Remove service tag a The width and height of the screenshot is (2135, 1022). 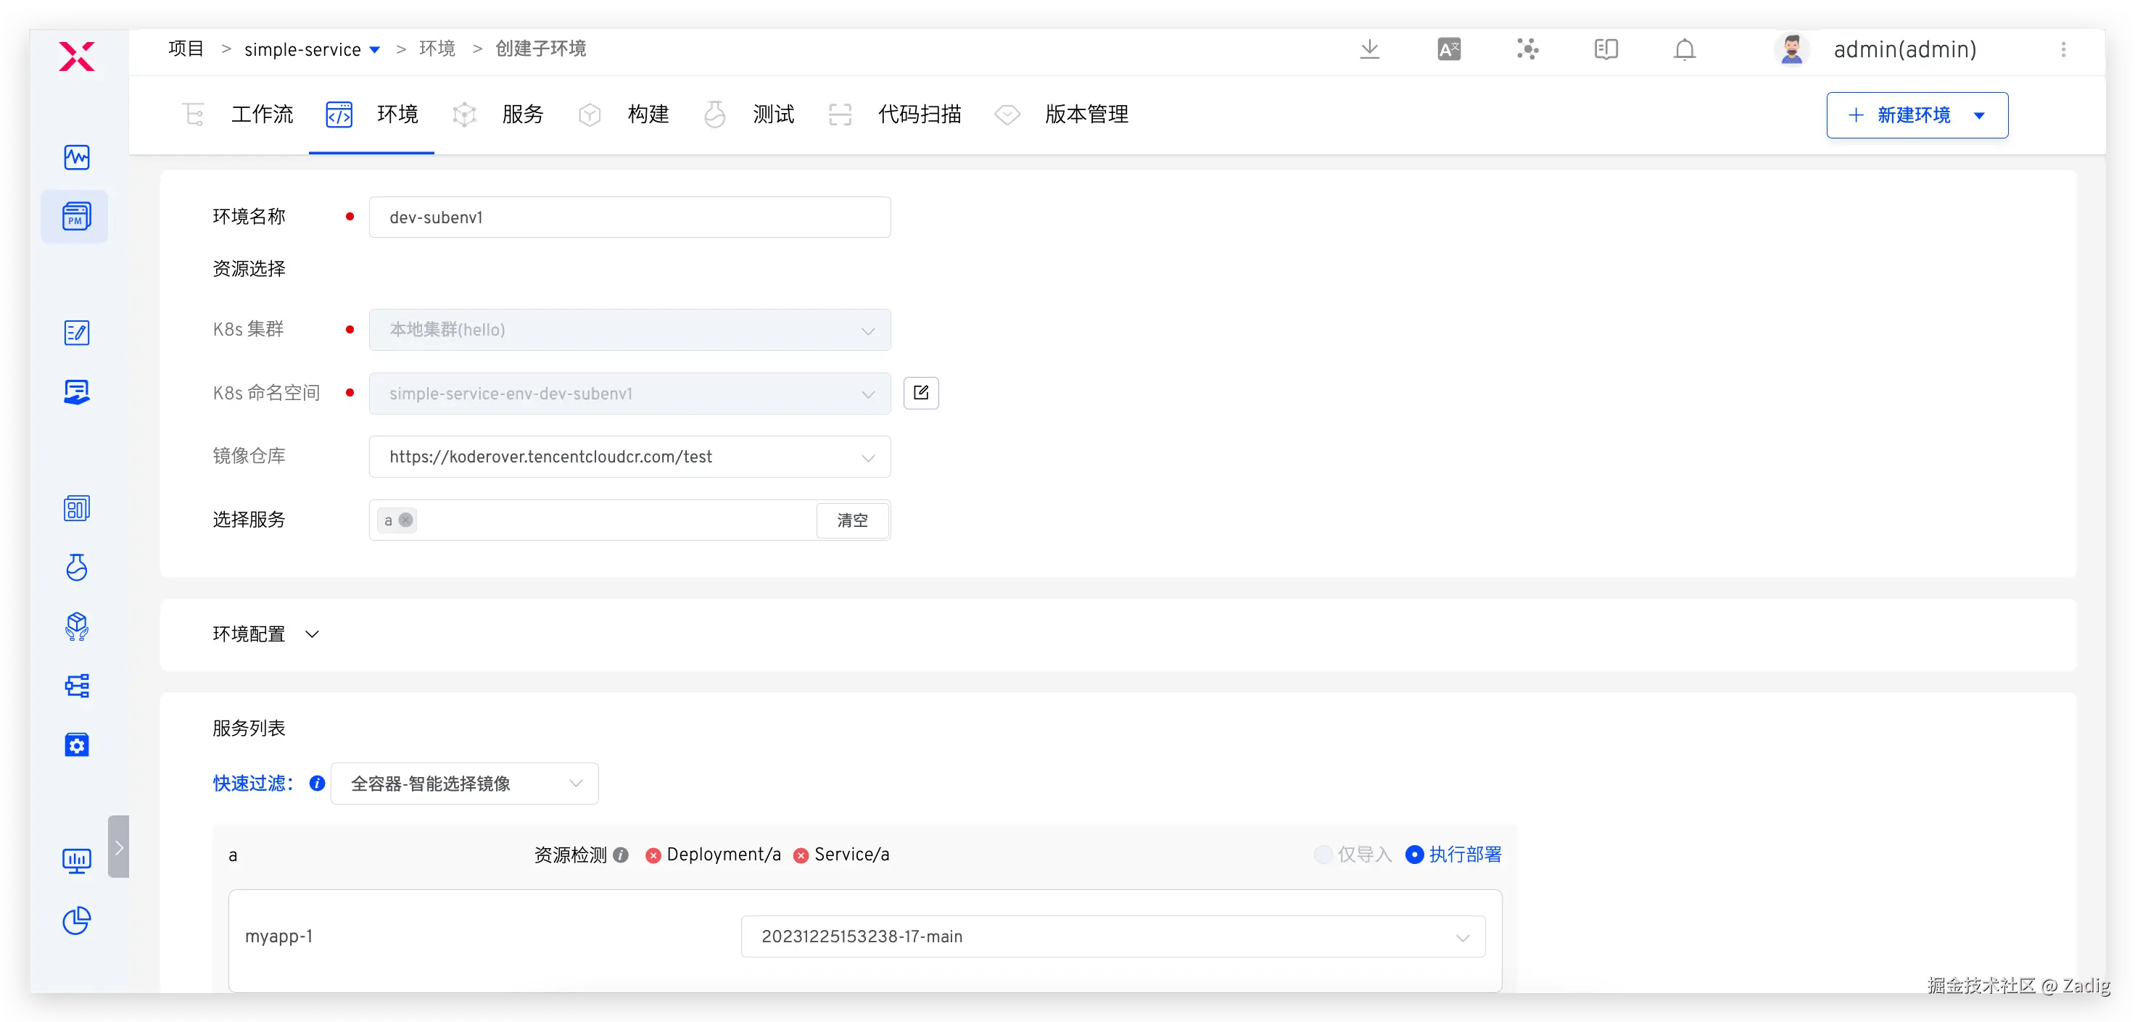pyautogui.click(x=405, y=520)
